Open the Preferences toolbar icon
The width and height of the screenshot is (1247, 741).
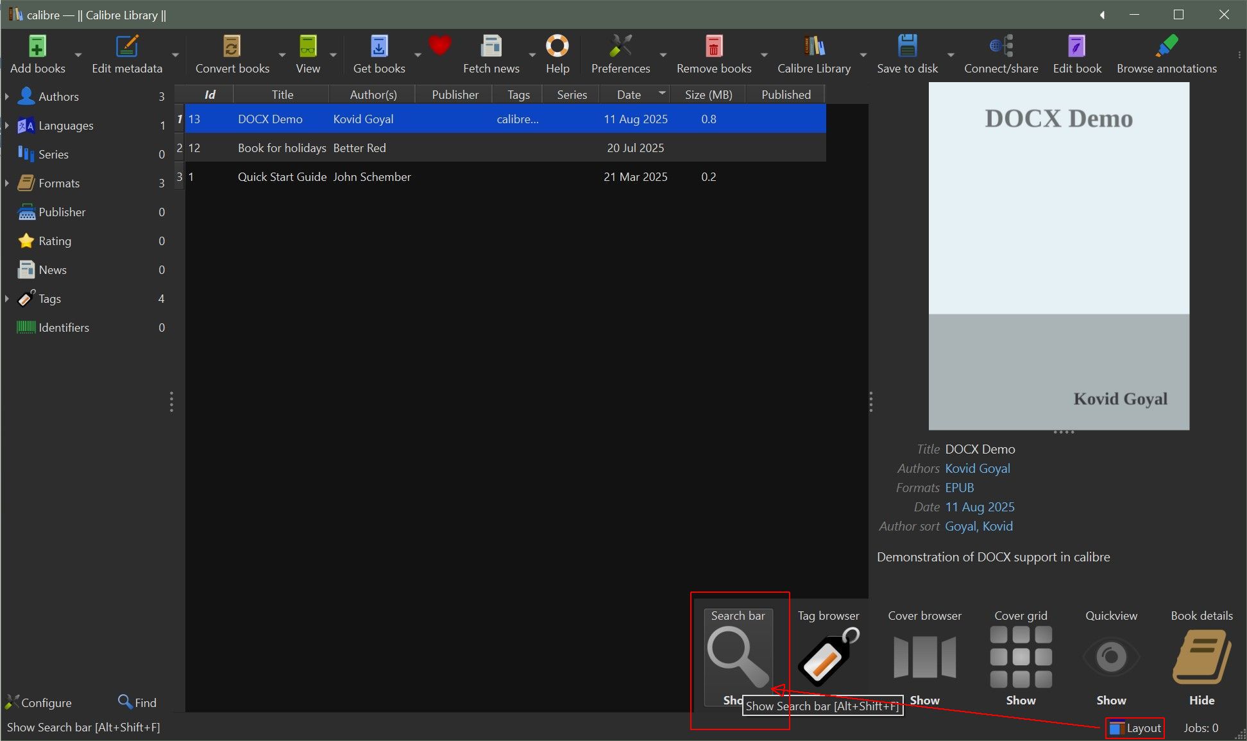click(x=620, y=47)
